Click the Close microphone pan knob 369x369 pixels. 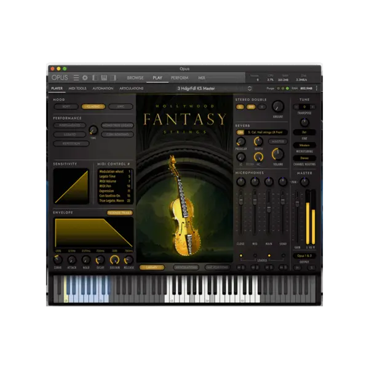pos(240,181)
